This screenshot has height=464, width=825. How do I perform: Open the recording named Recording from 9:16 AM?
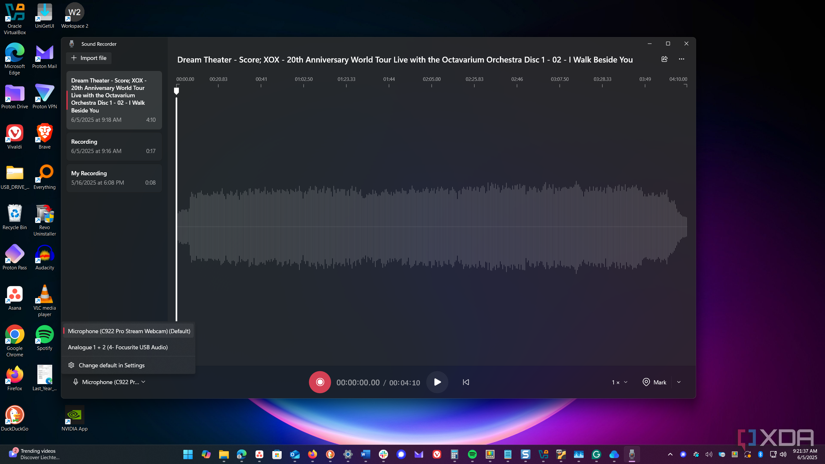tap(114, 146)
